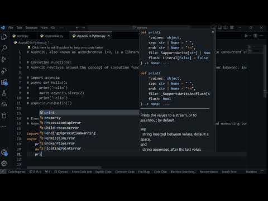Show additional activity bar views ellipsis
This screenshot has height=201, width=268.
click(x=4, y=126)
